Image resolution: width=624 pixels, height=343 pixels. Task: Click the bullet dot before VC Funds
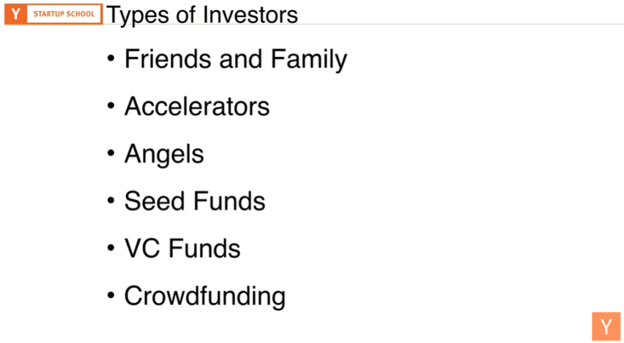point(111,248)
